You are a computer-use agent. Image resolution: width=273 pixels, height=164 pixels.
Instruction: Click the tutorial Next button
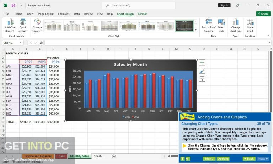[x=263, y=159]
